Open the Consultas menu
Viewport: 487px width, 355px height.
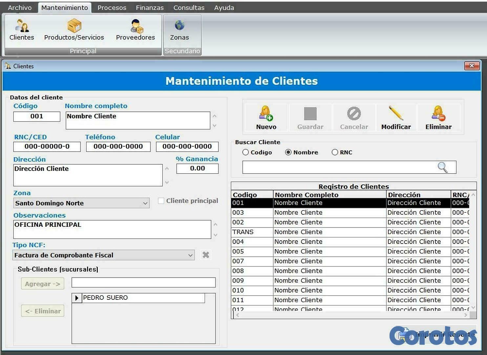pos(189,8)
